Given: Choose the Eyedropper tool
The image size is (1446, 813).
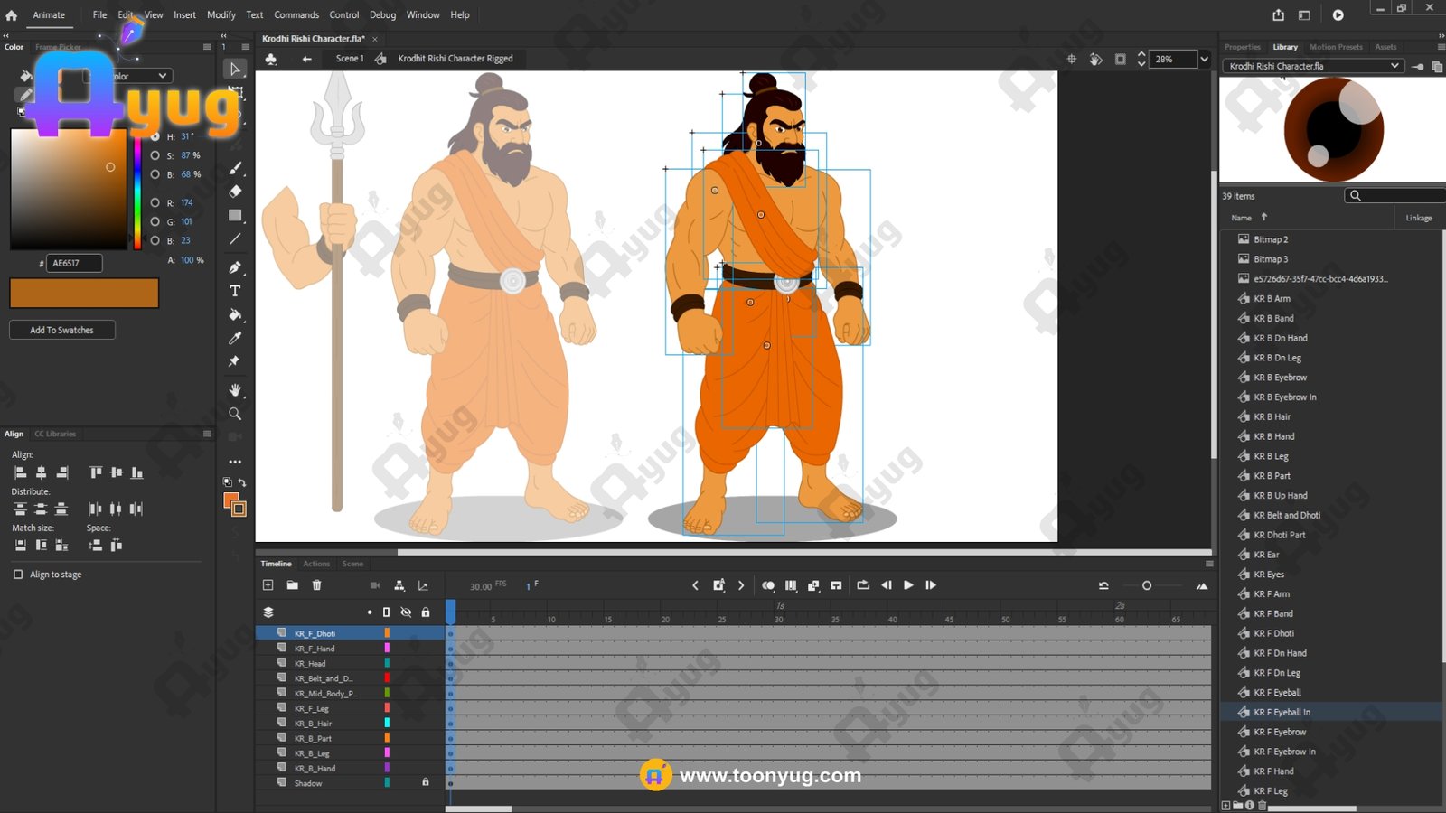Looking at the screenshot, I should tap(235, 338).
